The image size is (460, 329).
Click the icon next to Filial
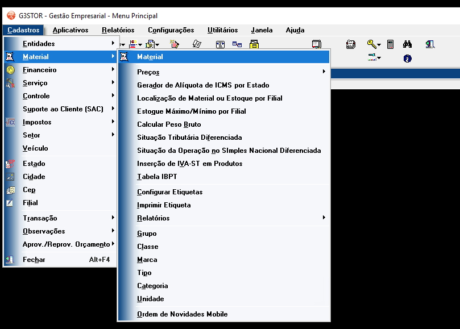pos(10,203)
